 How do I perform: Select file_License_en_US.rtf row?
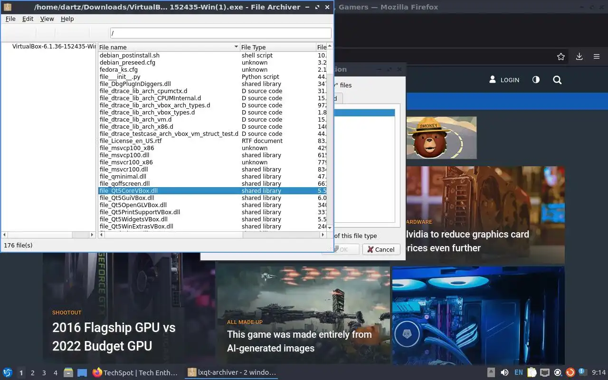point(212,141)
